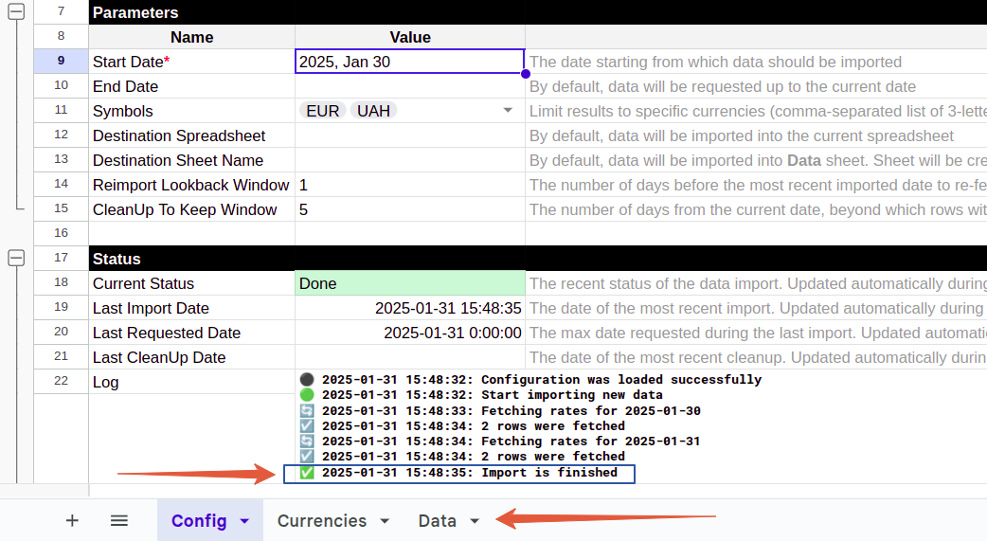Select the green Done status cell
Image resolution: width=987 pixels, height=541 pixels.
(x=410, y=283)
